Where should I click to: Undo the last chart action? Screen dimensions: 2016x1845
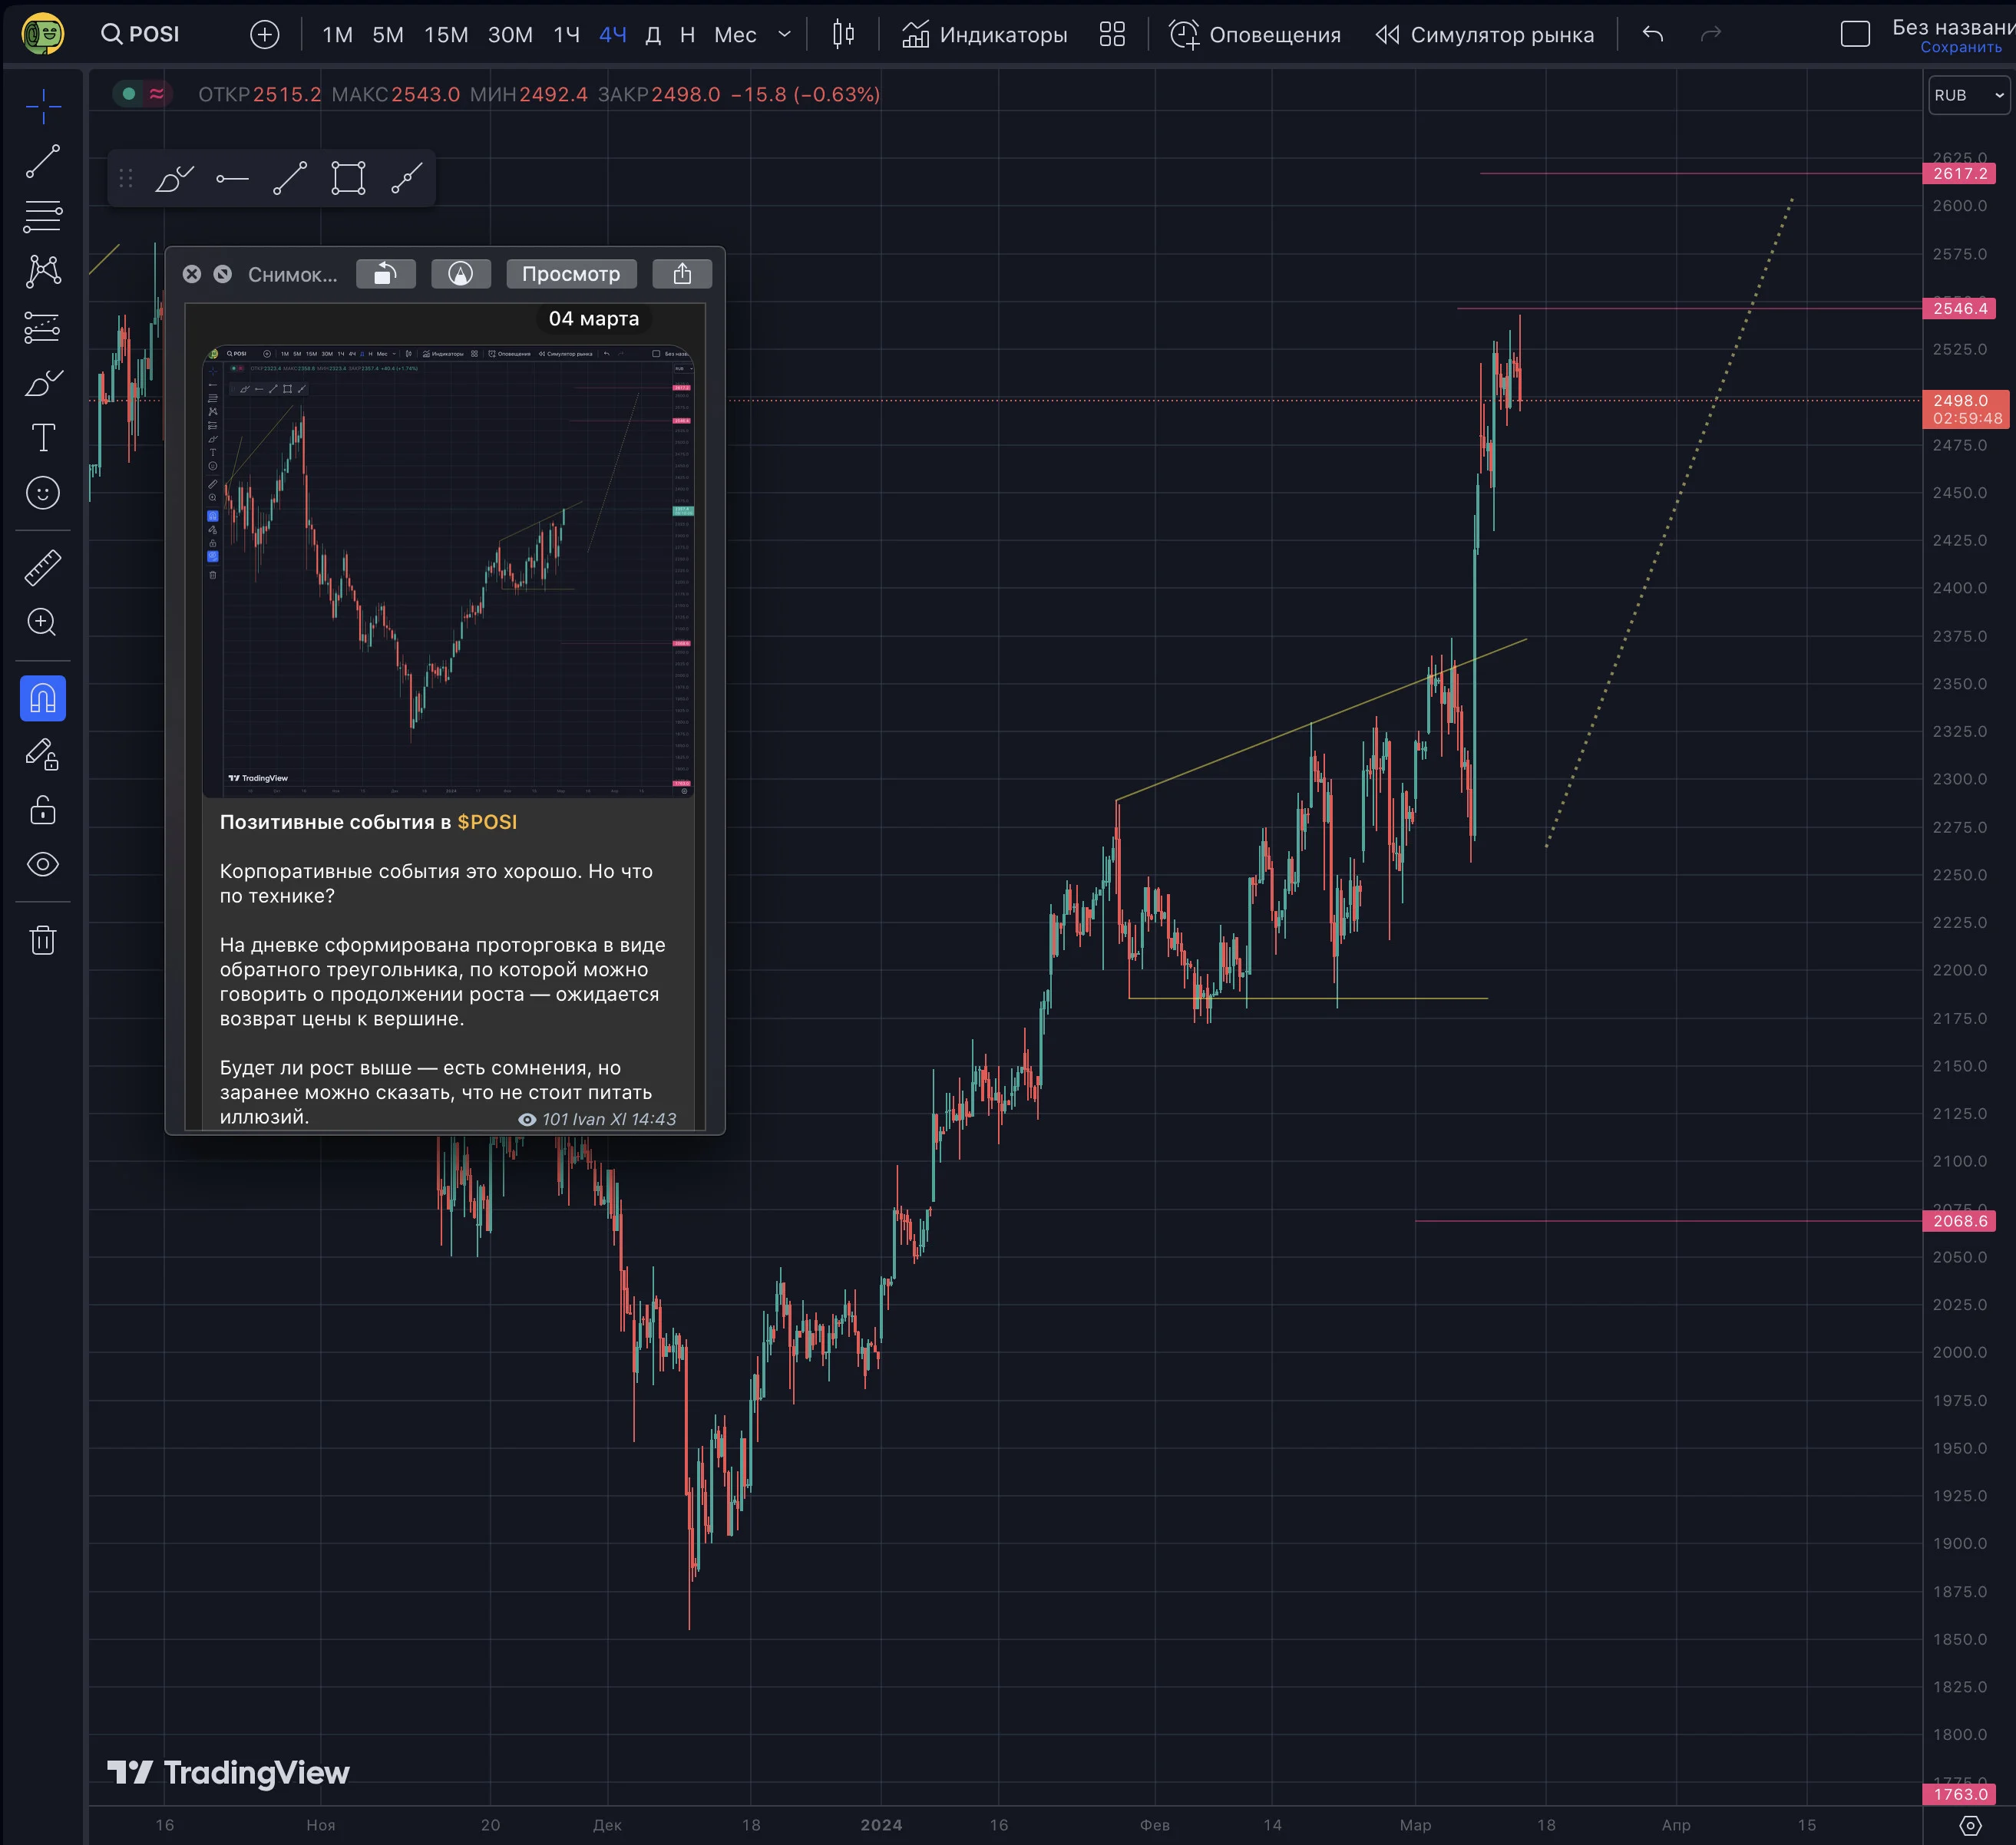(x=1653, y=35)
